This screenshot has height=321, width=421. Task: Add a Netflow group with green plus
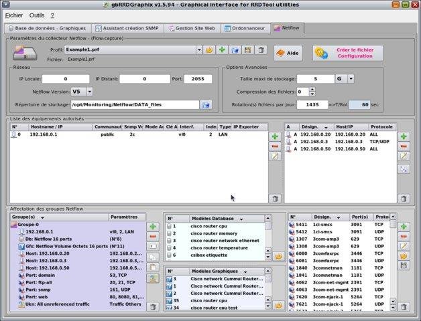153,227
